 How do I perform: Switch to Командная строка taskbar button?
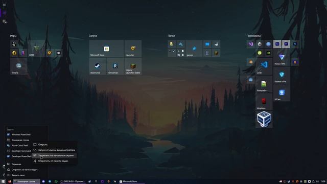click(x=27, y=181)
